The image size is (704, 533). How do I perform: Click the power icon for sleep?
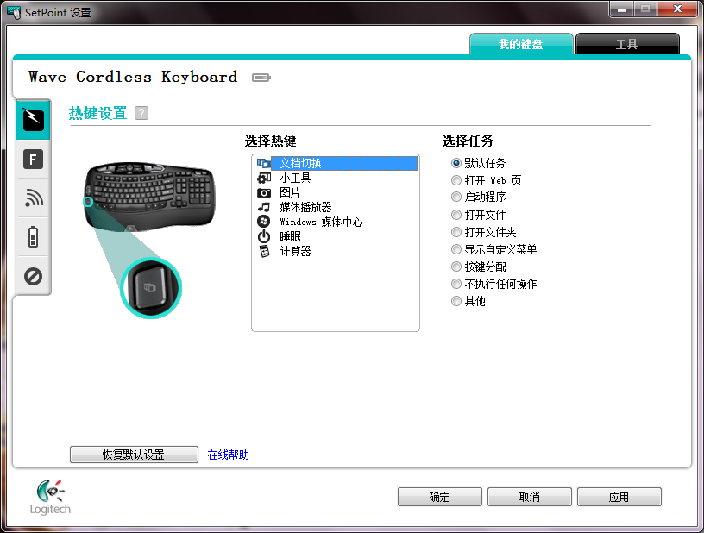point(263,236)
